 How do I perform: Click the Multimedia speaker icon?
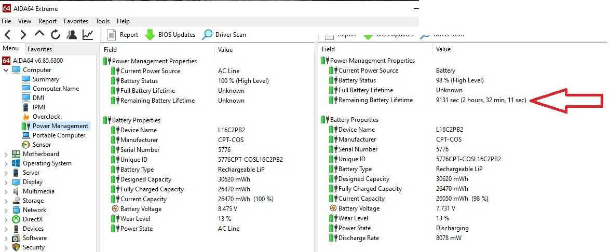[16, 191]
